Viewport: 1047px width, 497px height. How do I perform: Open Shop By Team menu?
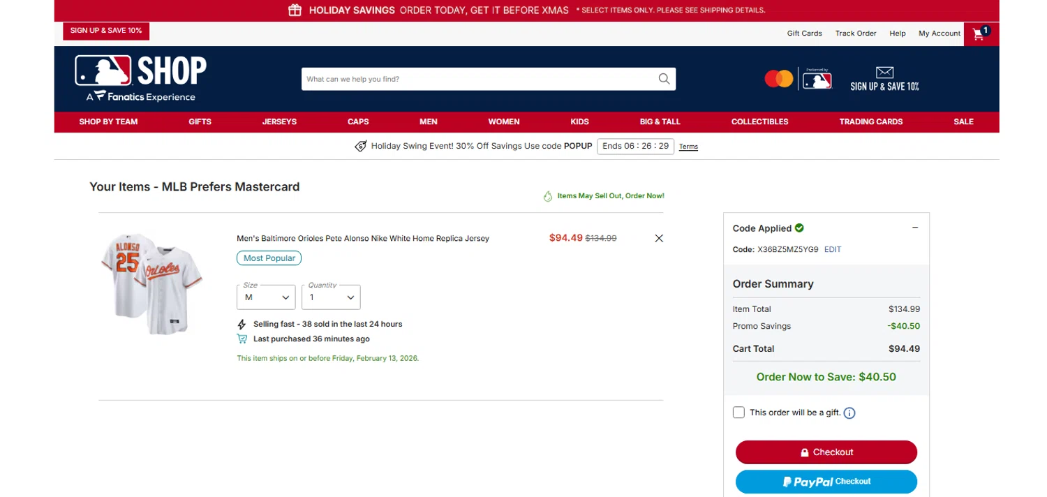tap(108, 121)
